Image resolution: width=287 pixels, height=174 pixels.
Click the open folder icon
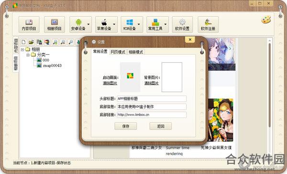click(31, 42)
